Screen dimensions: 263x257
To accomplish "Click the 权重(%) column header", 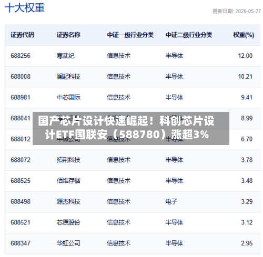I will (244, 35).
